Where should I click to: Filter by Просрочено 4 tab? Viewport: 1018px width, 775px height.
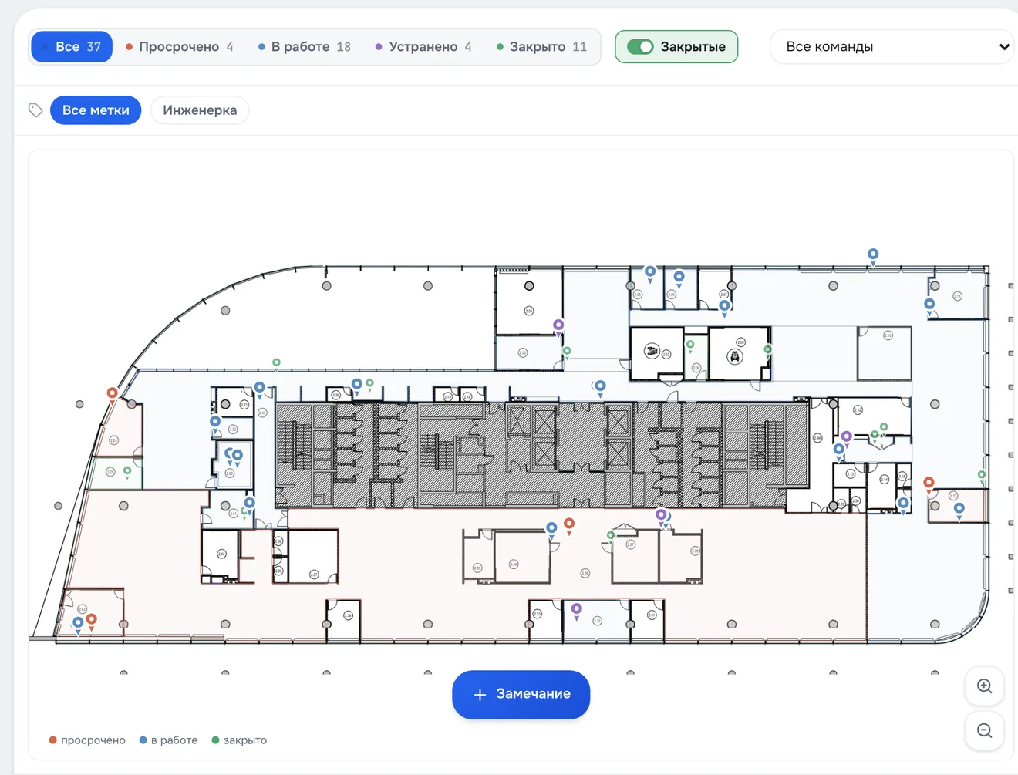tap(179, 47)
